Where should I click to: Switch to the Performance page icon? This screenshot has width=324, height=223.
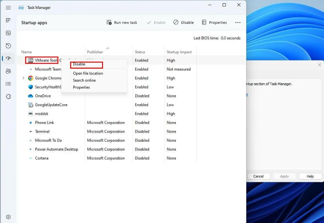8,33
